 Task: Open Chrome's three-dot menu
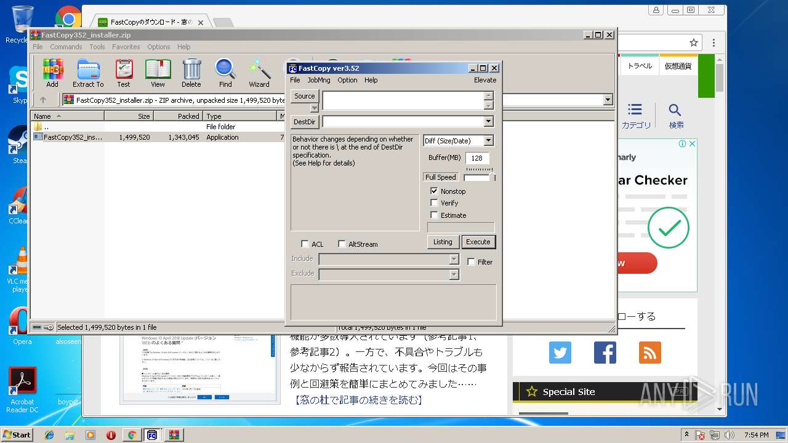714,42
